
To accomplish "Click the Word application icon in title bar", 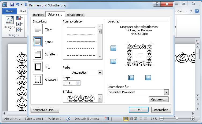I will coord(5,5).
